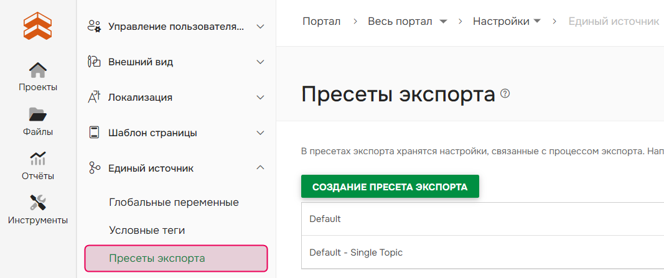Image resolution: width=664 pixels, height=278 pixels.
Task: Click the Проекты label in sidebar
Action: click(x=38, y=88)
